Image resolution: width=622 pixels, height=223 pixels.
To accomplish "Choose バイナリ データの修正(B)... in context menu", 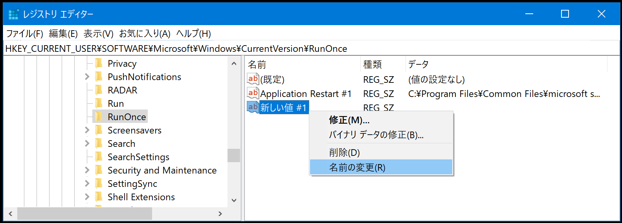I will (381, 135).
